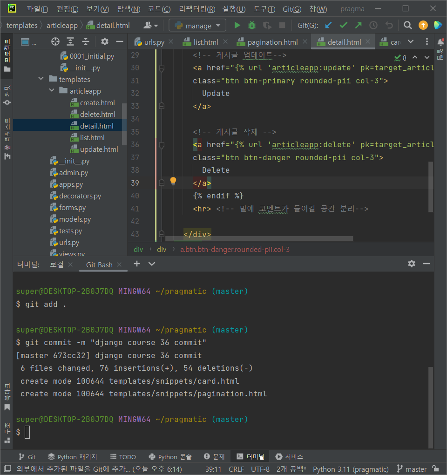Viewport: 447px width, 475px height.
Task: Open the Git tool window button
Action: (27, 456)
